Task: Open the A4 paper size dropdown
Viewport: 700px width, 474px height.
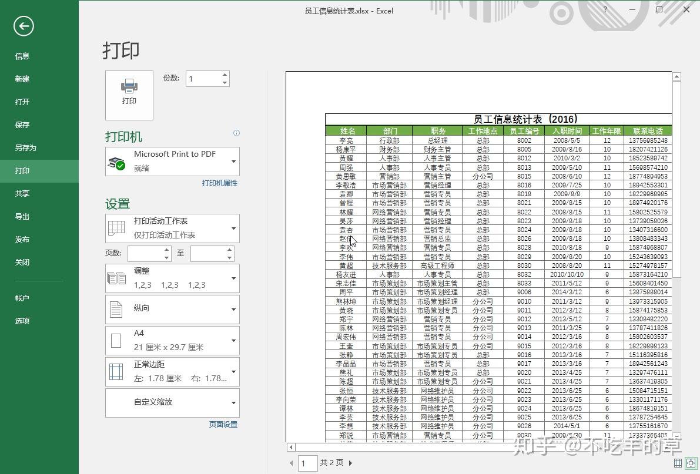Action: pos(172,341)
